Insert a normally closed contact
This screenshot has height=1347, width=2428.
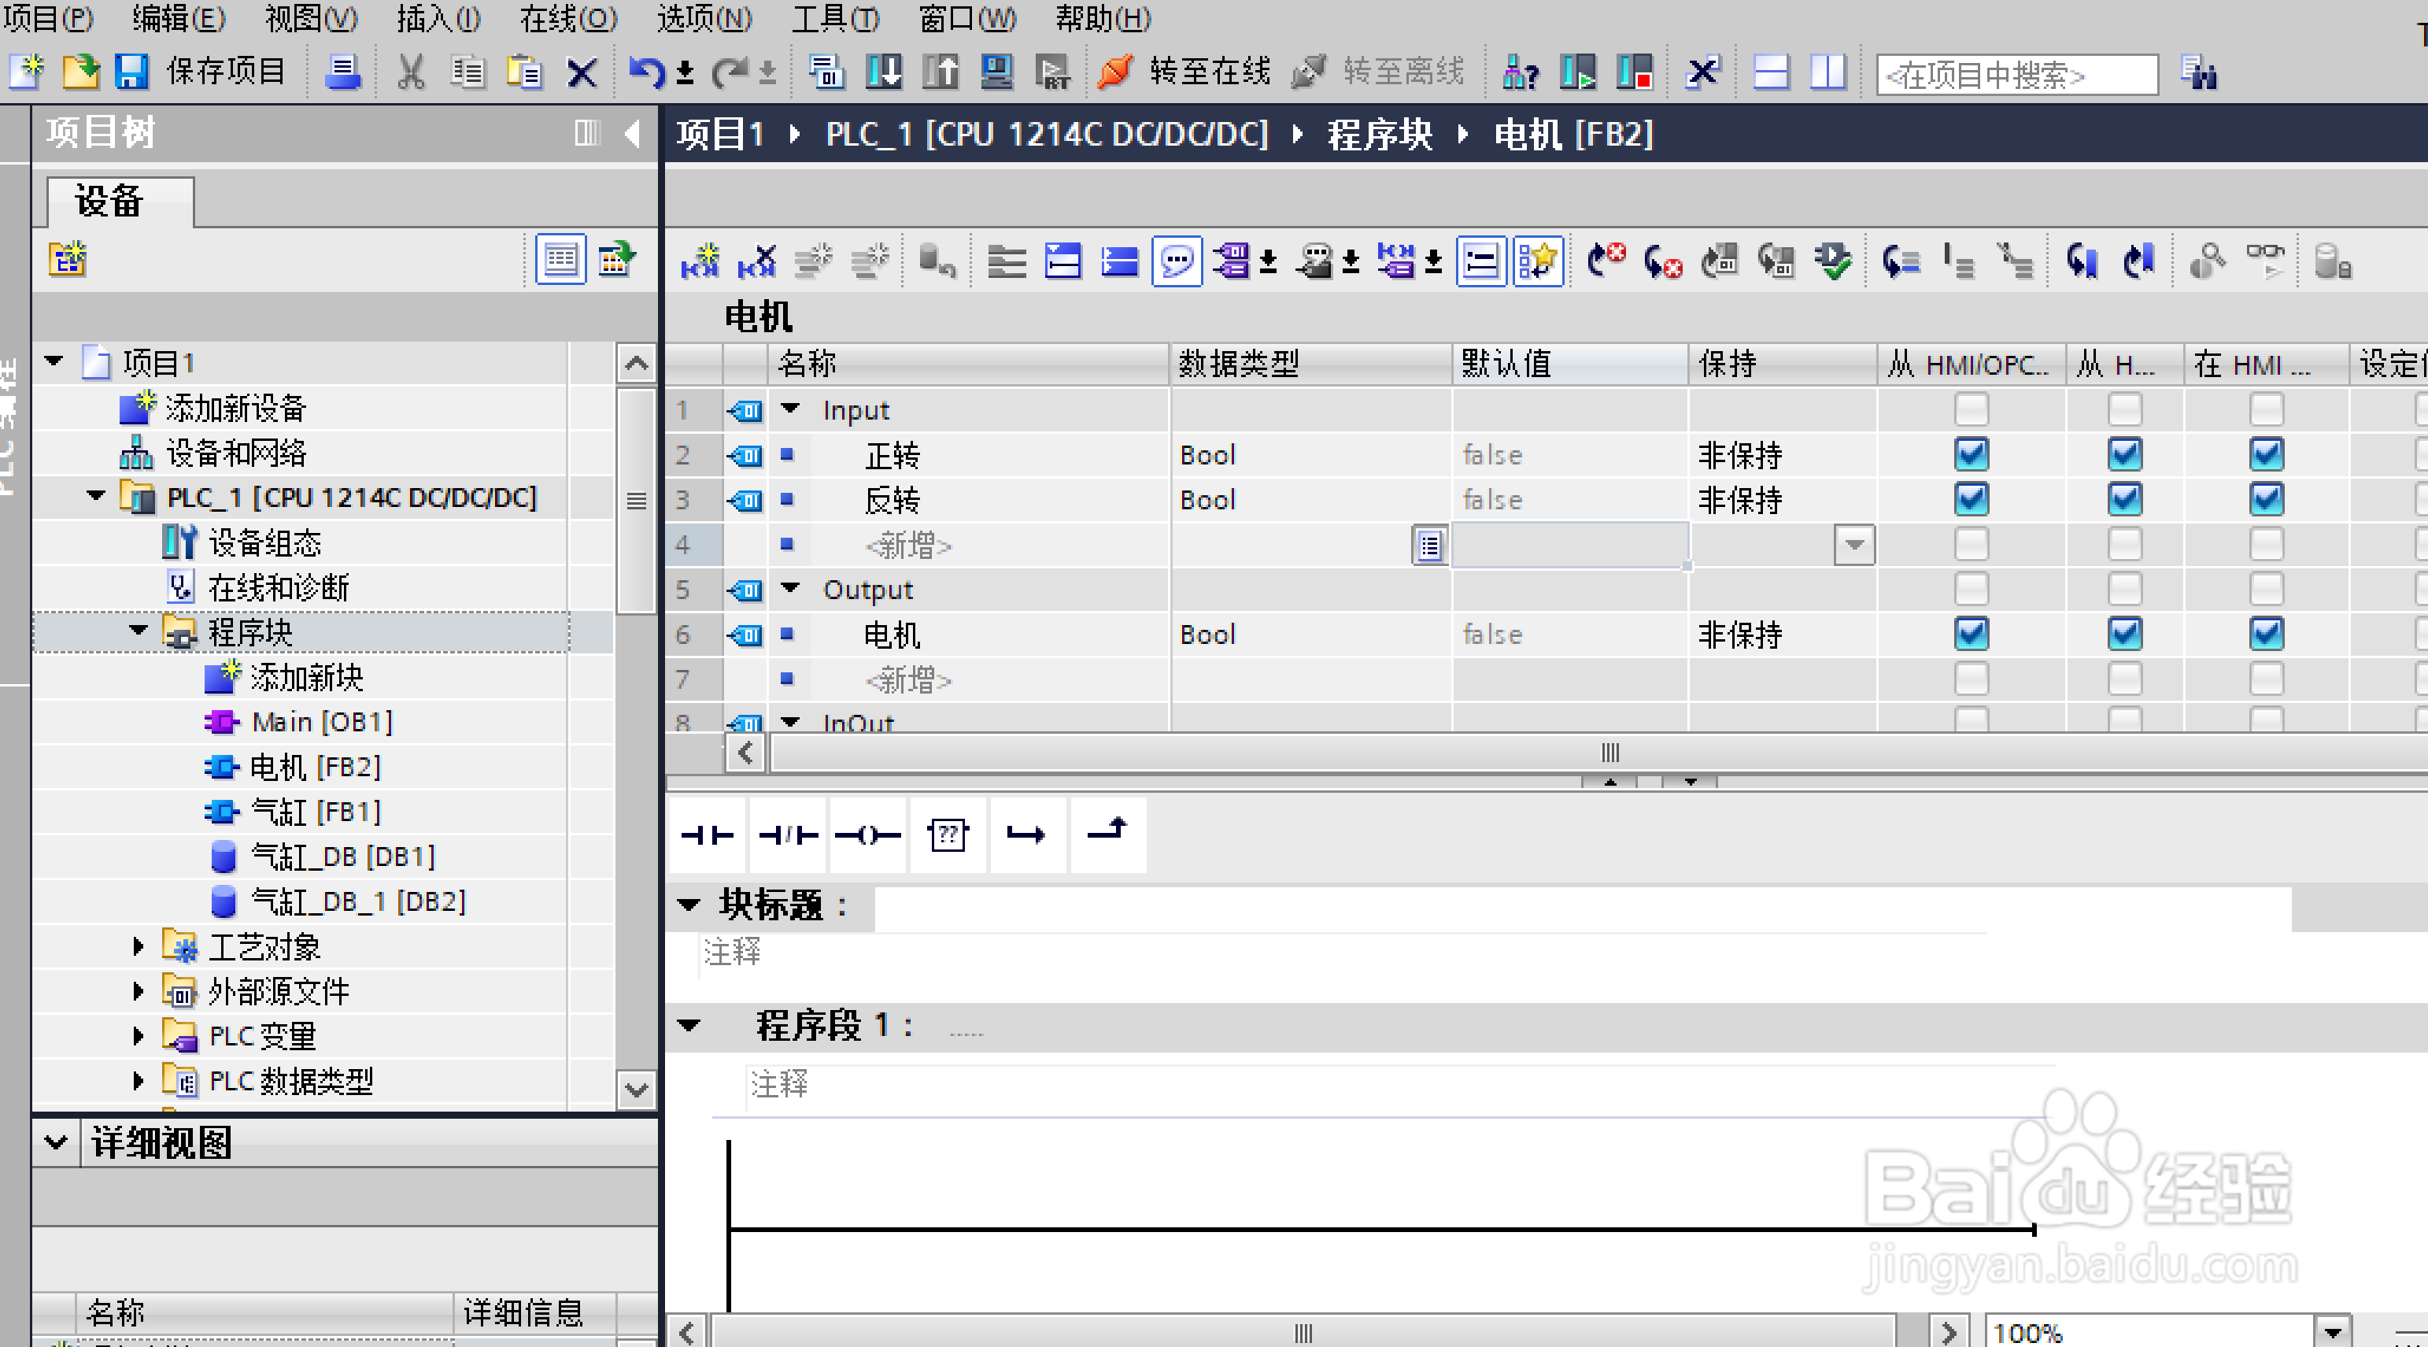tap(787, 835)
